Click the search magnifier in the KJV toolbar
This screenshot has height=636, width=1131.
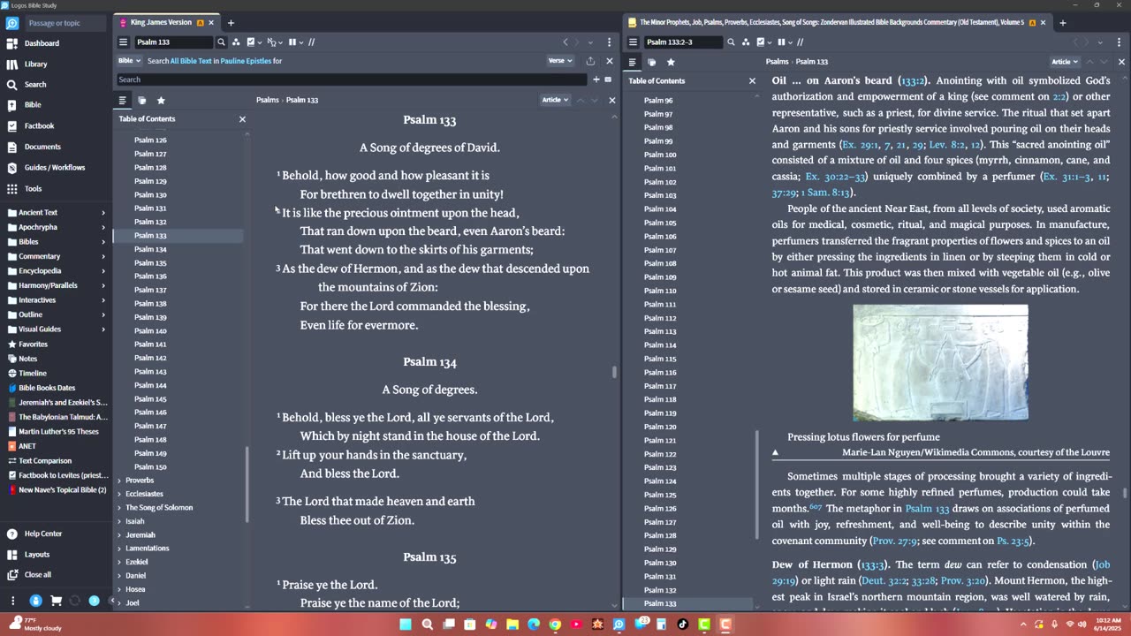(221, 42)
